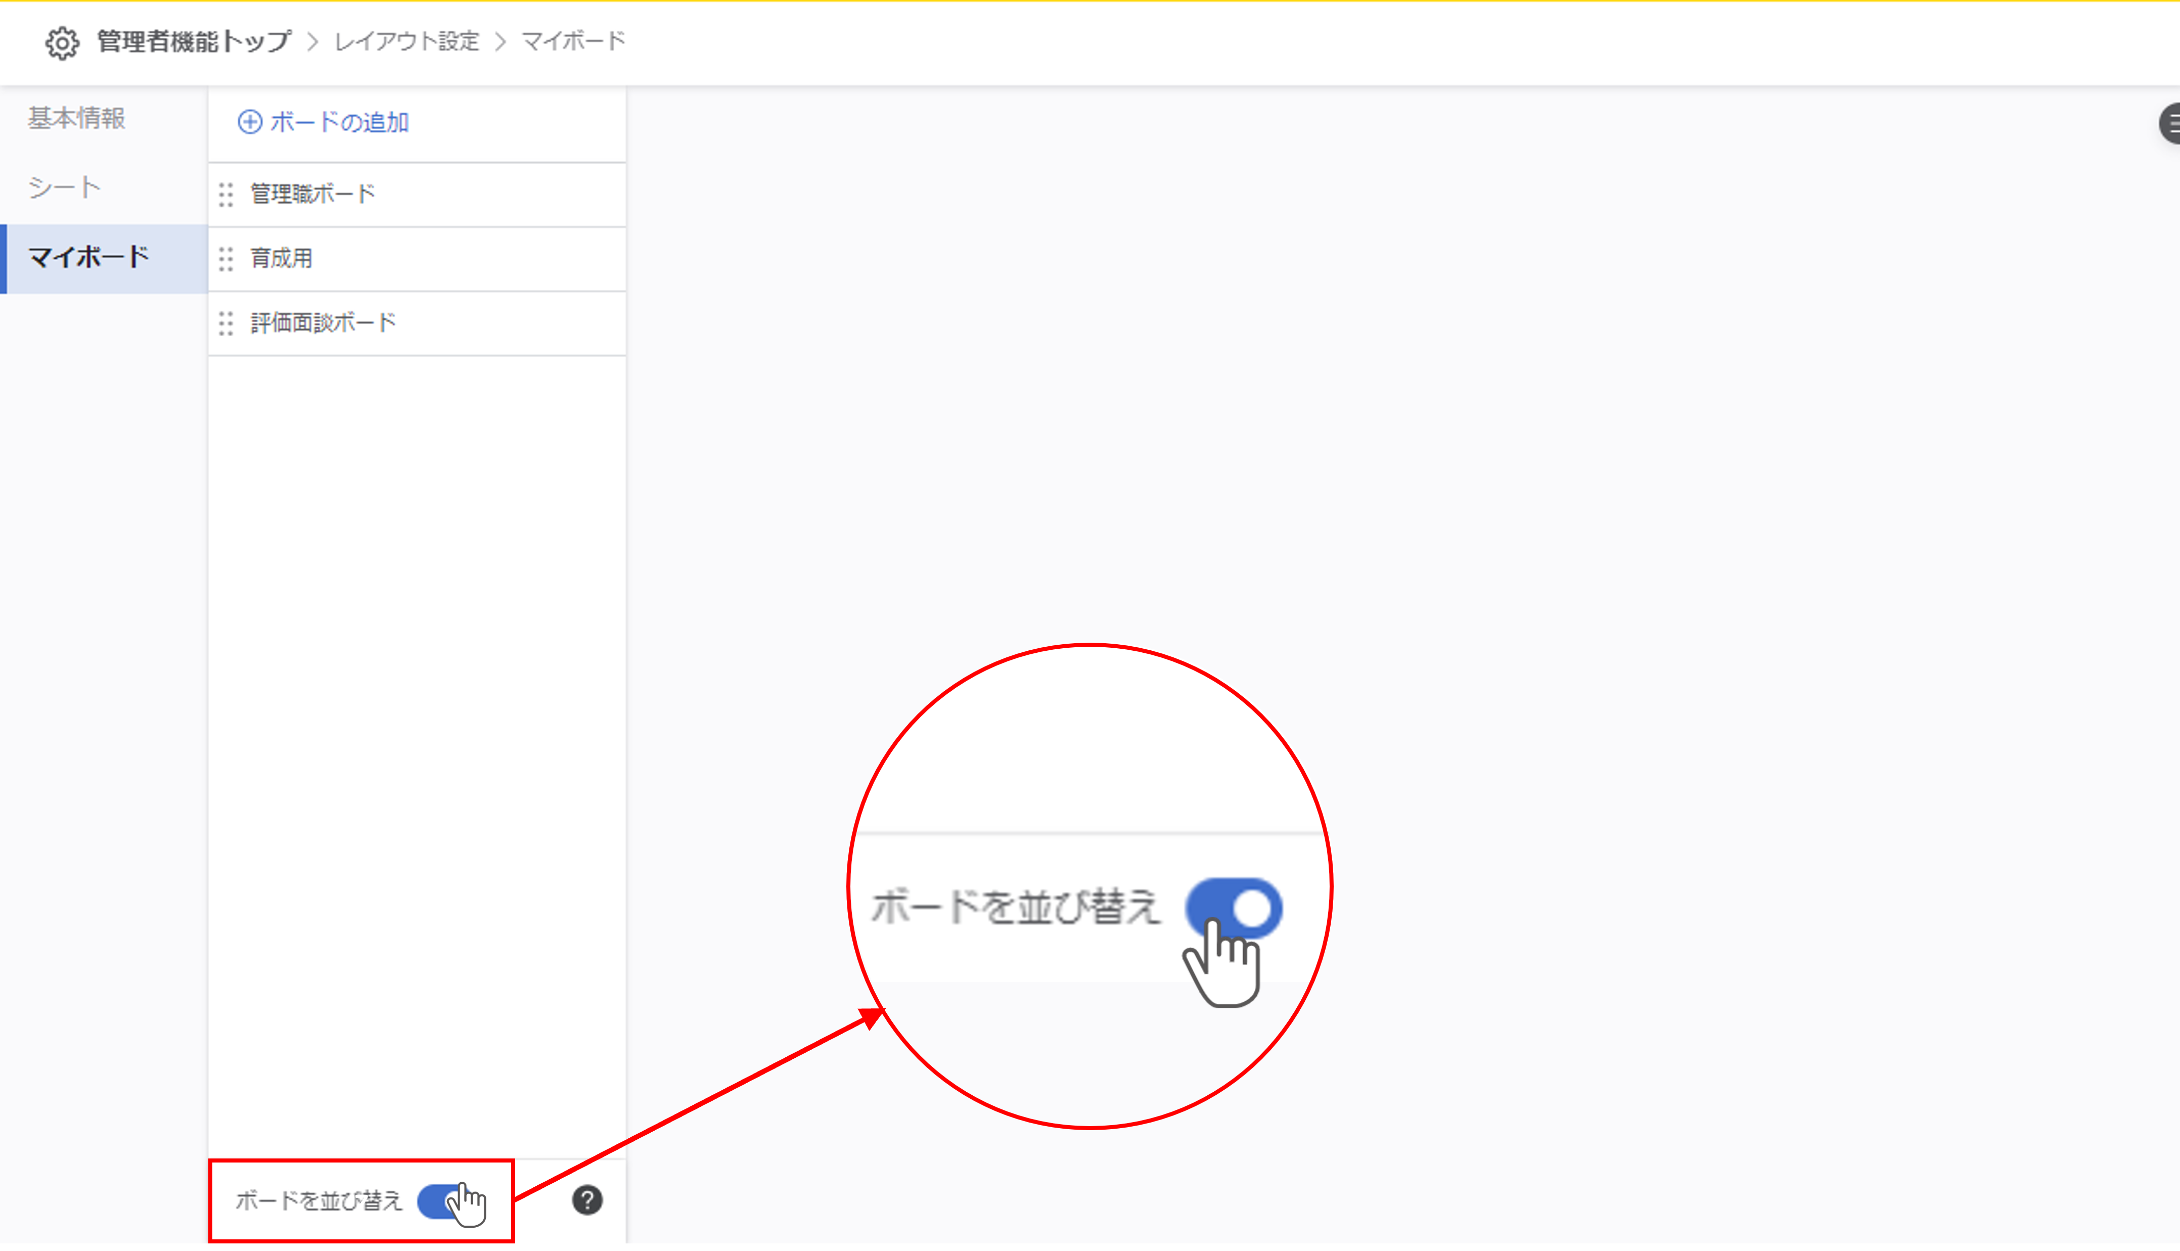
Task: Open help via the question mark icon
Action: (x=587, y=1200)
